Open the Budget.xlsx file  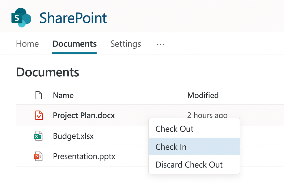[x=73, y=136]
